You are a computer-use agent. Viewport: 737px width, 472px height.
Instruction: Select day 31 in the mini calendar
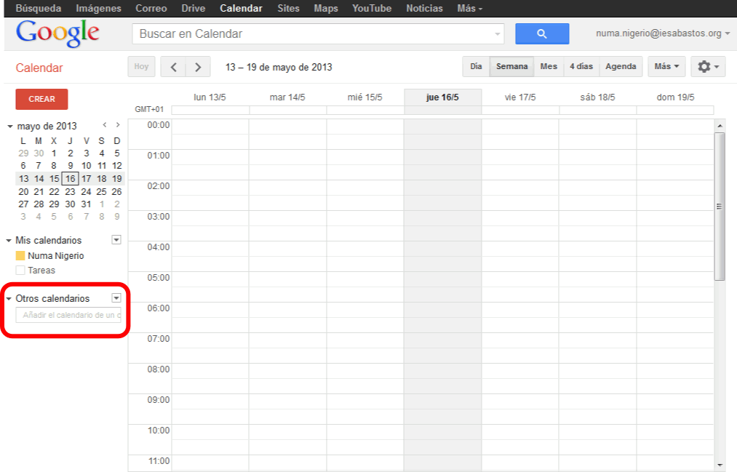86,204
